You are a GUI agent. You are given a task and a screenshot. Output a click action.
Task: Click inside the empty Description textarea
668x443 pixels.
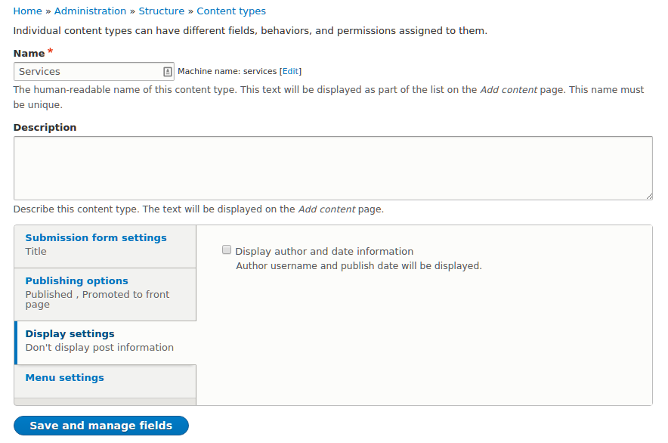(332, 168)
